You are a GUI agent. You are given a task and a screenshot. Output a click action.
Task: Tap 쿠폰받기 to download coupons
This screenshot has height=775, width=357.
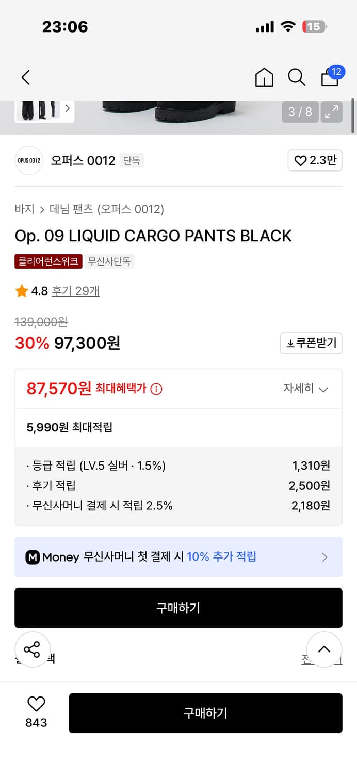311,343
